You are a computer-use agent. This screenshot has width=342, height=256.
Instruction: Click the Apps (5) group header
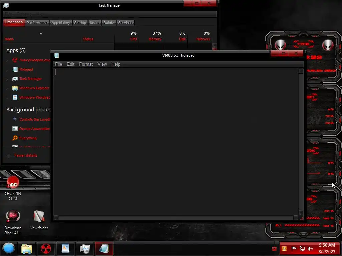(16, 50)
